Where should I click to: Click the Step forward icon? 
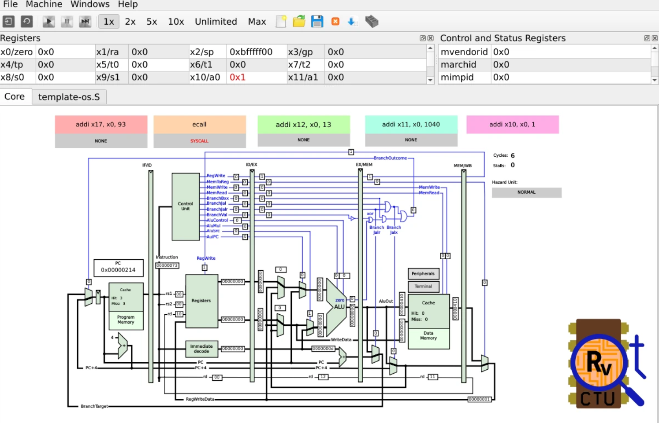tap(85, 22)
